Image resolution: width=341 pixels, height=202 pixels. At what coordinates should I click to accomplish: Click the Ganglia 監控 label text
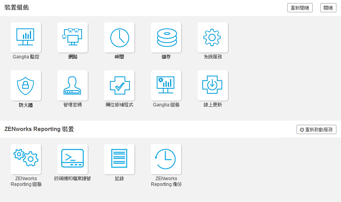click(26, 57)
